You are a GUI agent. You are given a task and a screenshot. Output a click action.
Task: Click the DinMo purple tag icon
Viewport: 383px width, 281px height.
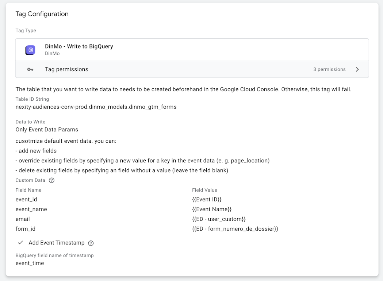[x=30, y=50]
